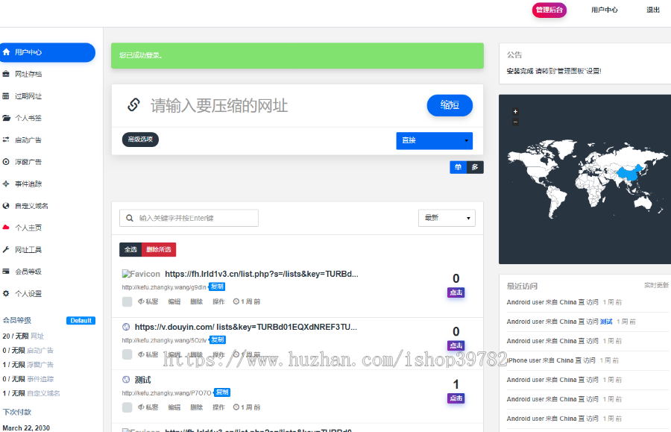Copy the kefu.zhangky.wang/g9dln short link
671x432 pixels.
click(217, 287)
